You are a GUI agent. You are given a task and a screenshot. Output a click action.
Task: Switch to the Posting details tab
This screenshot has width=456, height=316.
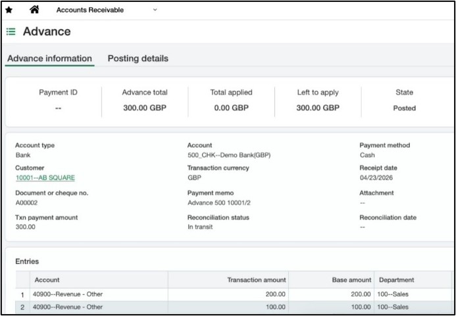pos(138,58)
